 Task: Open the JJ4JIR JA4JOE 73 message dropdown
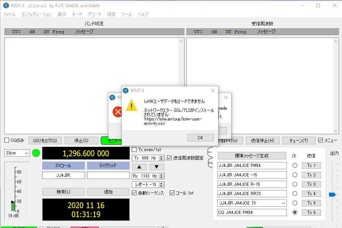tap(283, 203)
